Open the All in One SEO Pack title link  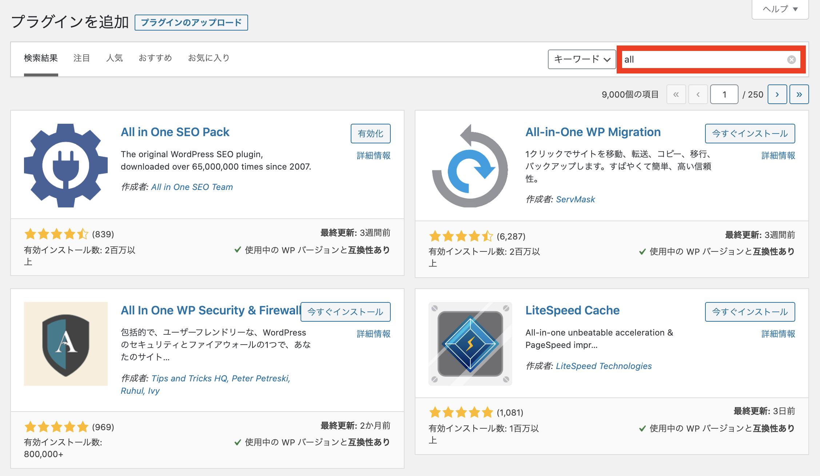pyautogui.click(x=175, y=132)
